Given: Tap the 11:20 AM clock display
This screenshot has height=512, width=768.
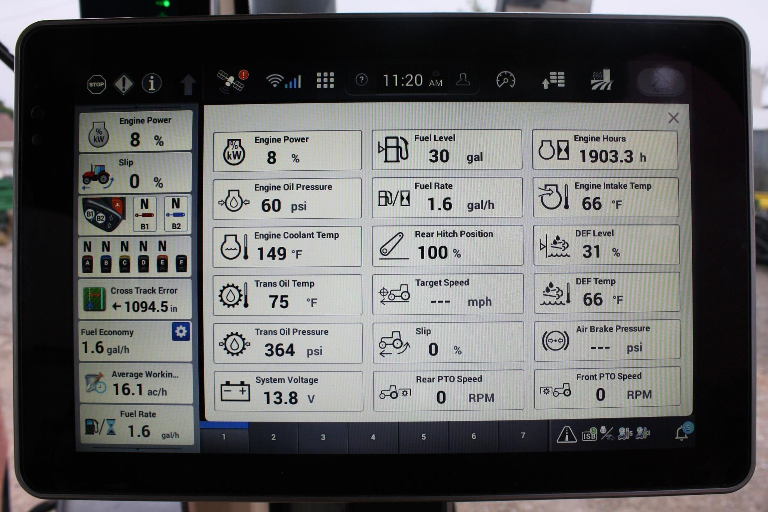Looking at the screenshot, I should (412, 81).
